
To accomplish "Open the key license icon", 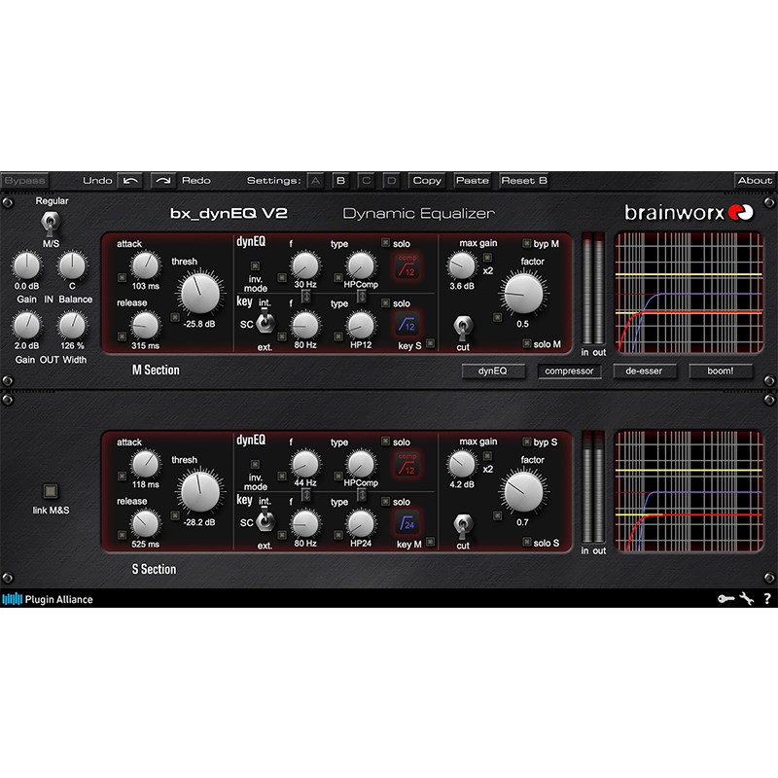I will click(726, 599).
